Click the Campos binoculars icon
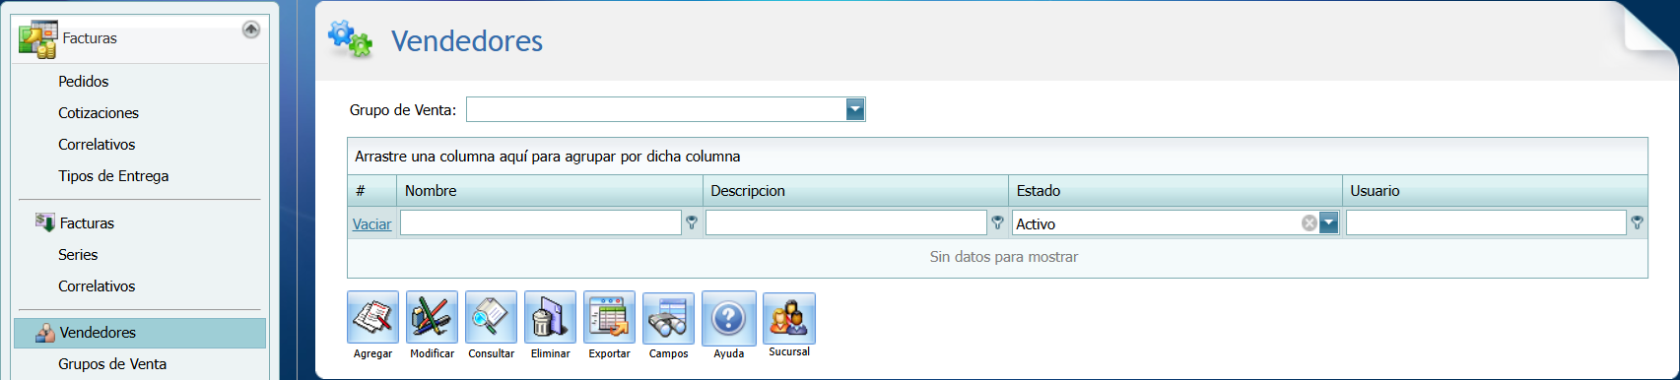 coord(668,317)
